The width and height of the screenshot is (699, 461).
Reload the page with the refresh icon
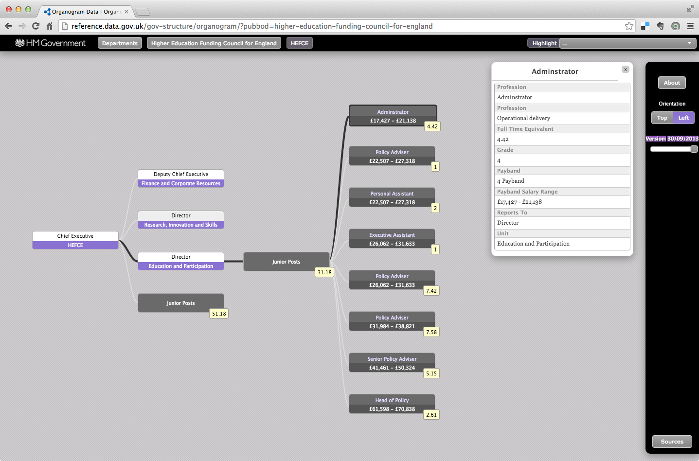(36, 26)
